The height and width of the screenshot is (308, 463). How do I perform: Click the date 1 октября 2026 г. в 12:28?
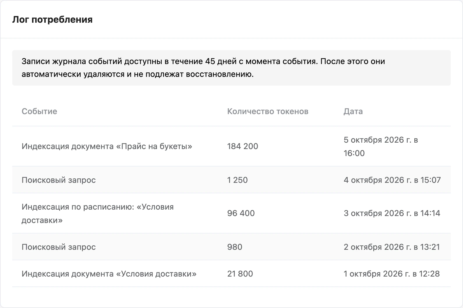[392, 274]
